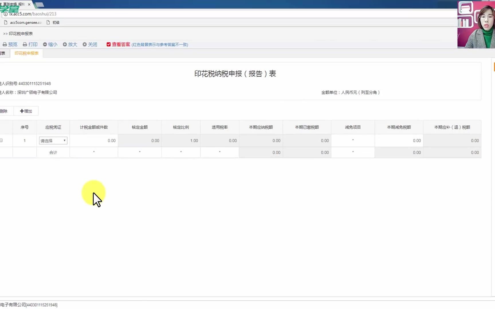This screenshot has height=309, width=495.
Task: Click the browser address bar URL
Action: pos(33,14)
